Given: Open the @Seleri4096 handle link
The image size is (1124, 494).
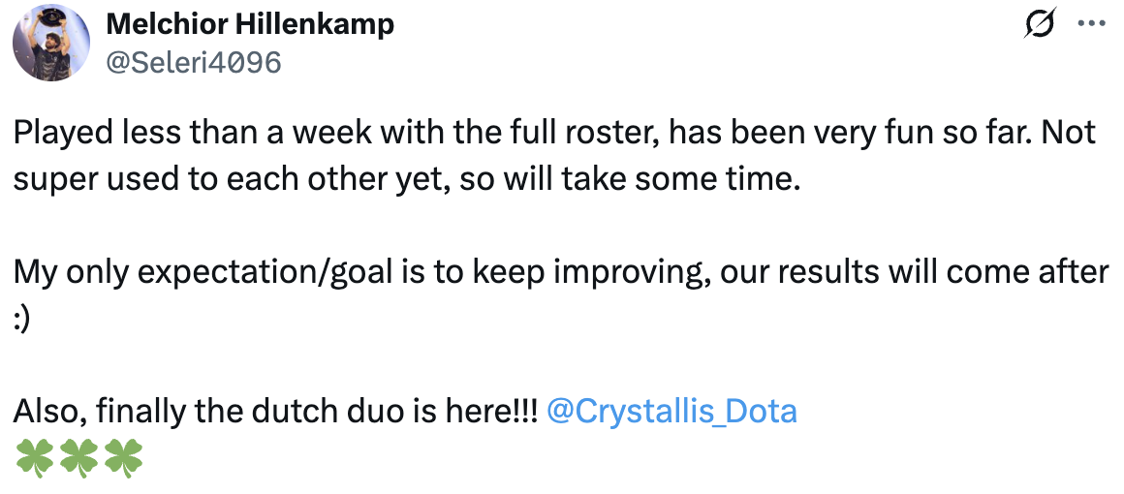Looking at the screenshot, I should (x=194, y=63).
